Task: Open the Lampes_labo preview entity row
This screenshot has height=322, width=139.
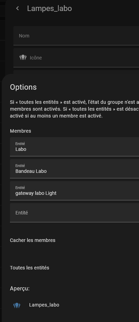Action: (x=74, y=305)
